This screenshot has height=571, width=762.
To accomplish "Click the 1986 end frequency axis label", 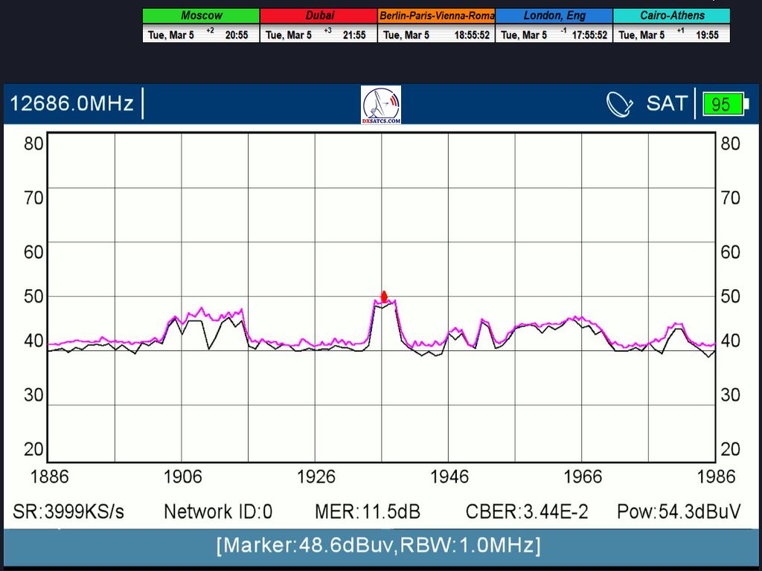I will 716,476.
